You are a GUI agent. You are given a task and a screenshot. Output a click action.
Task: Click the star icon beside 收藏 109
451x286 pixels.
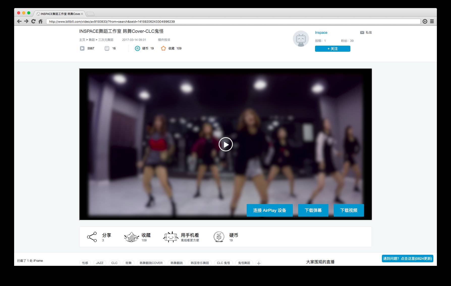coord(163,48)
